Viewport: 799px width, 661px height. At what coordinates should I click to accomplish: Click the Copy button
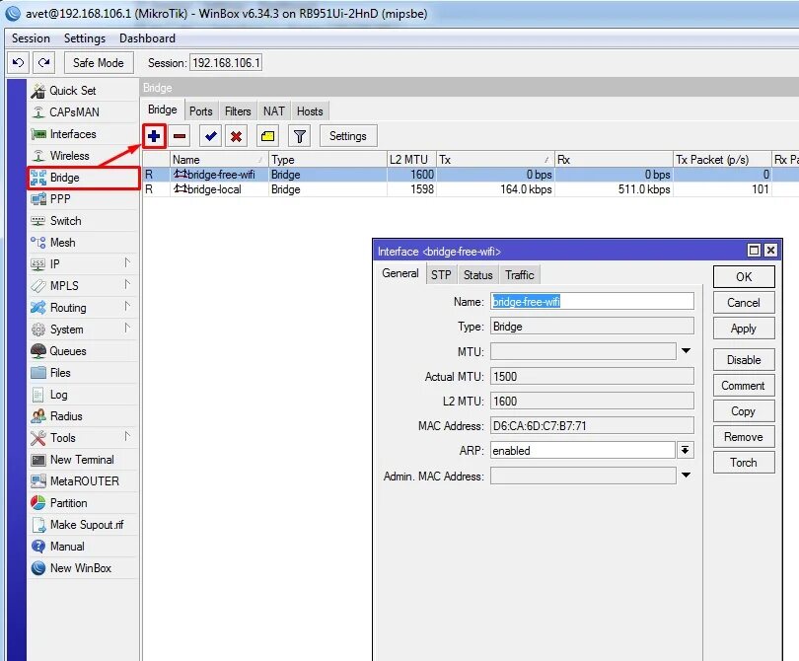(x=744, y=410)
